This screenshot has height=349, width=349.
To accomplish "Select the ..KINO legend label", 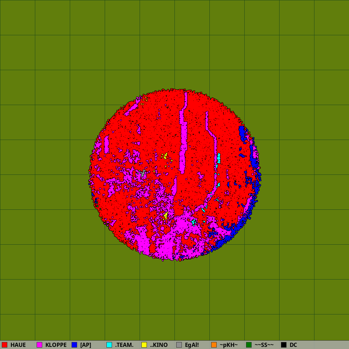I will [159, 345].
